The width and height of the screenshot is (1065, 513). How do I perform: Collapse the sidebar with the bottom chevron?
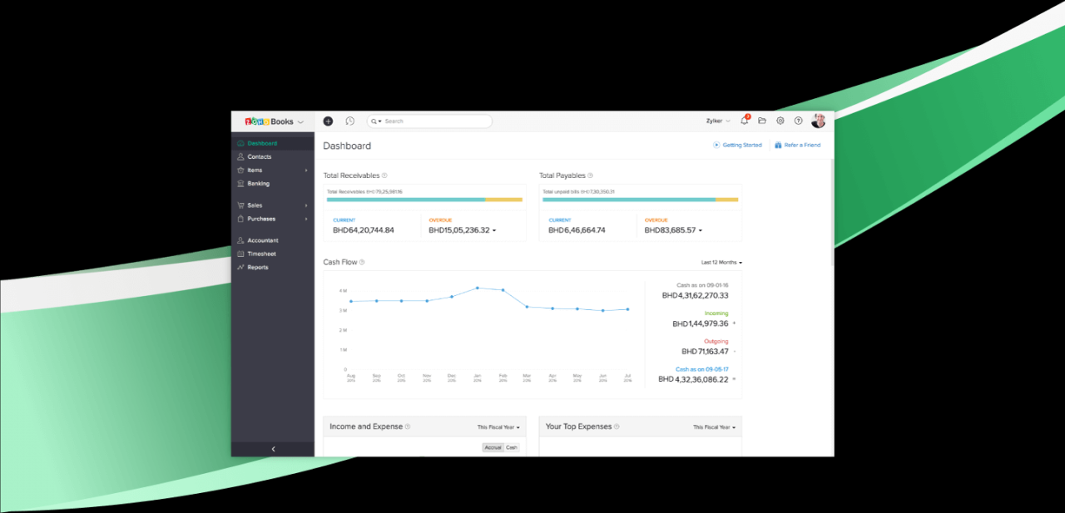tap(273, 448)
